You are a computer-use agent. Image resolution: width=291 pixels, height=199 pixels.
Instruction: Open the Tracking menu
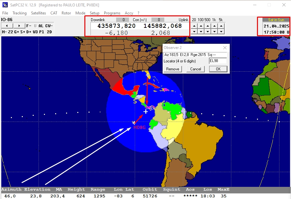(20, 13)
